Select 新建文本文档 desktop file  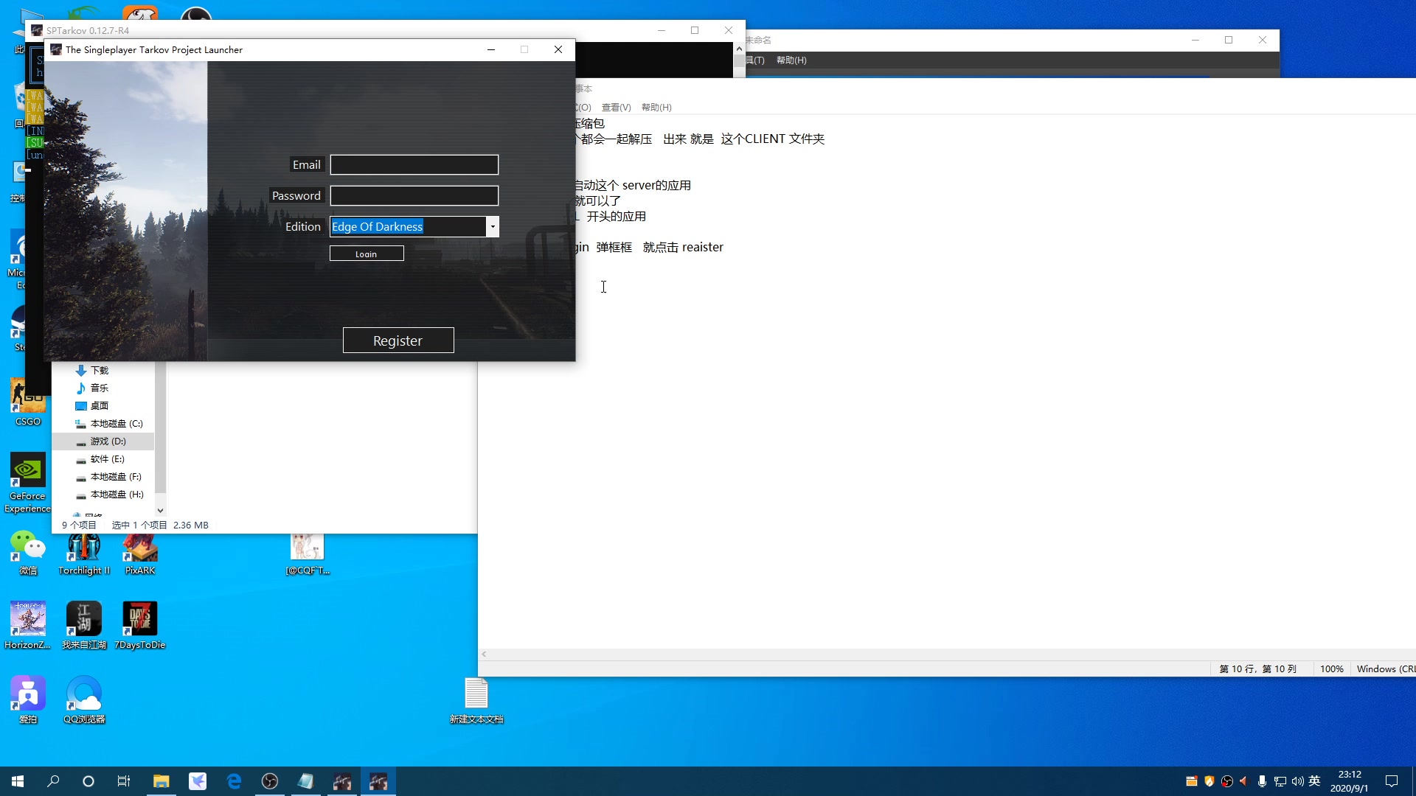pos(476,700)
